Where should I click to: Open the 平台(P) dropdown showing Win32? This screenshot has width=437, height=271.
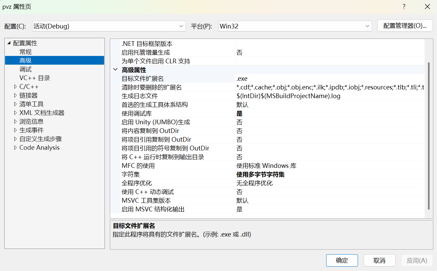tap(295, 26)
